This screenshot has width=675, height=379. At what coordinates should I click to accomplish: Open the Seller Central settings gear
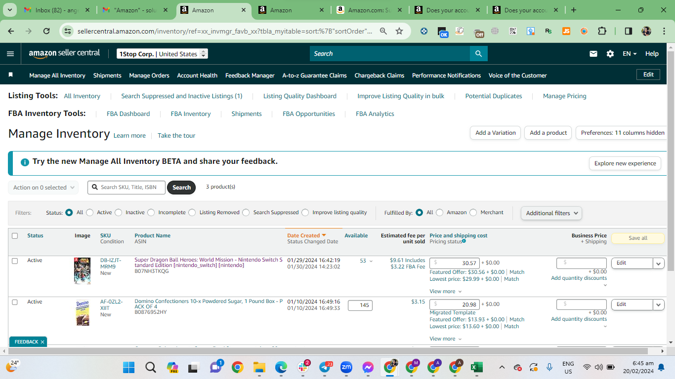point(610,54)
